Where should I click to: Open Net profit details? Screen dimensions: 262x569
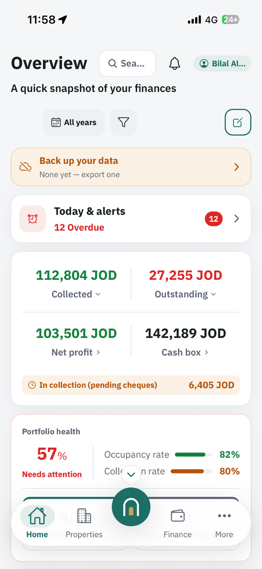point(76,352)
